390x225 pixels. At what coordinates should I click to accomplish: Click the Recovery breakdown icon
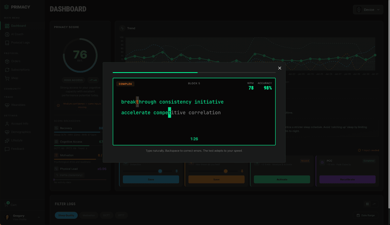[x=57, y=128]
